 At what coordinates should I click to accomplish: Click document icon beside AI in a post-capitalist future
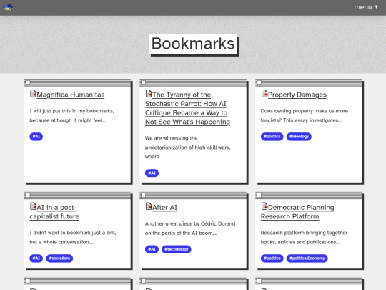tap(33, 206)
